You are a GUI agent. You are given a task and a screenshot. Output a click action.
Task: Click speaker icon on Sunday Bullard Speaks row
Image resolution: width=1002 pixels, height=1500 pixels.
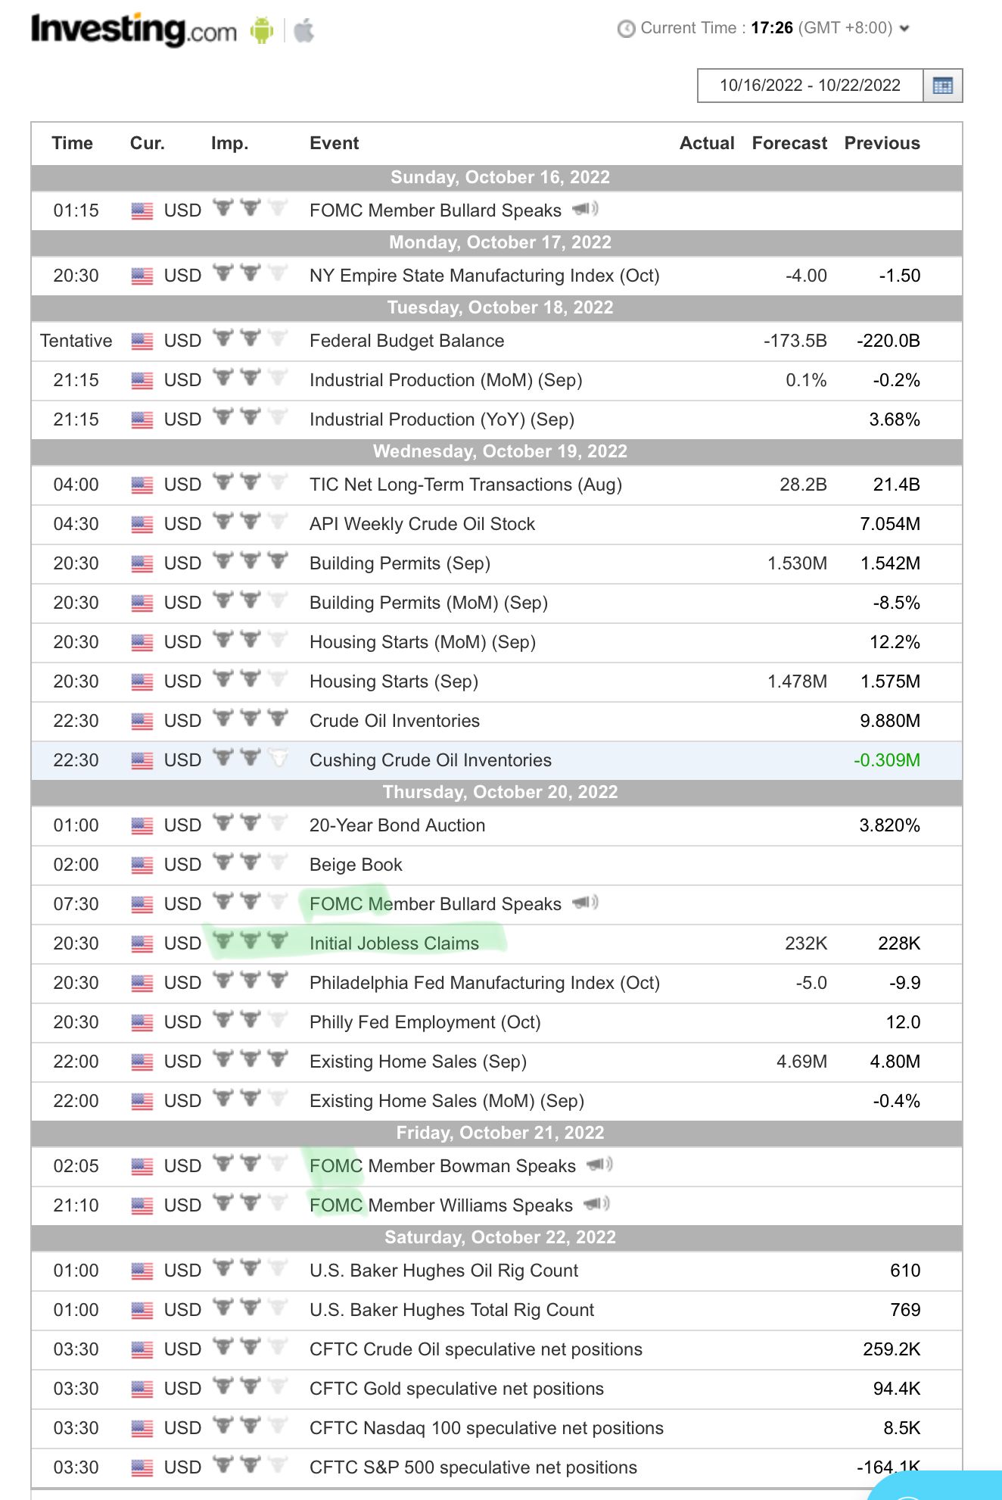coord(585,209)
